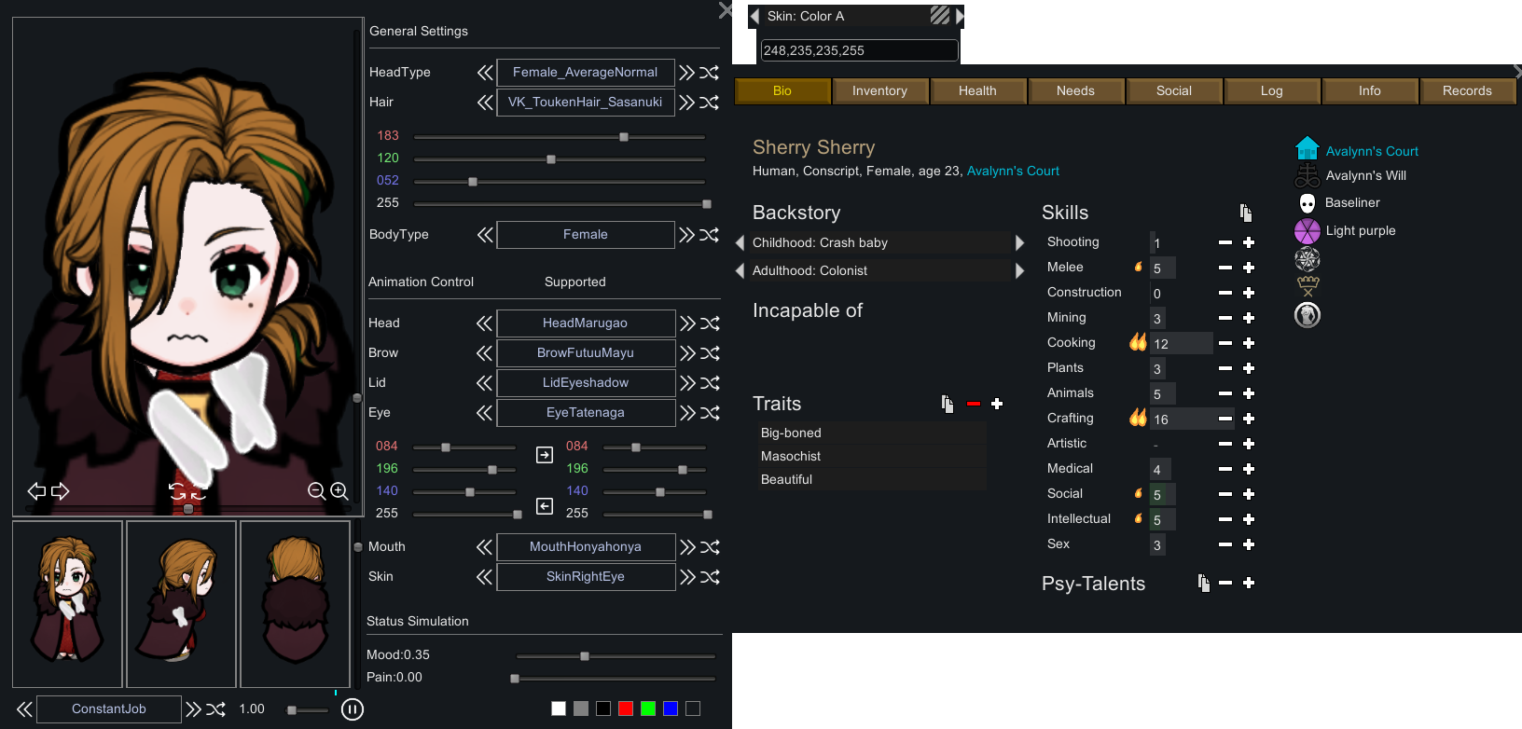This screenshot has width=1522, height=729.
Task: Open the HeadMarugao head animation selector
Action: pos(586,323)
